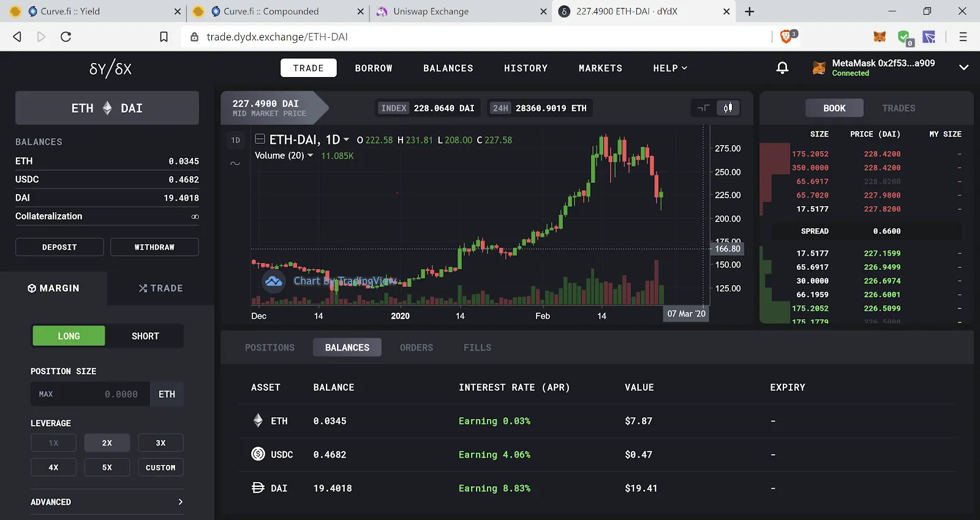Click the purple extension icon beside the menu
The image size is (980, 520).
click(929, 37)
